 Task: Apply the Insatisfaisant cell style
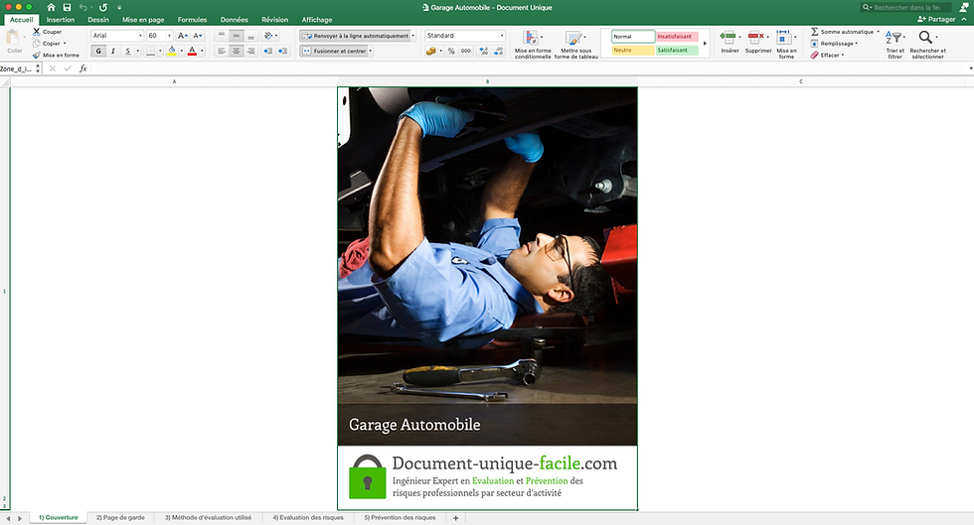click(x=677, y=37)
